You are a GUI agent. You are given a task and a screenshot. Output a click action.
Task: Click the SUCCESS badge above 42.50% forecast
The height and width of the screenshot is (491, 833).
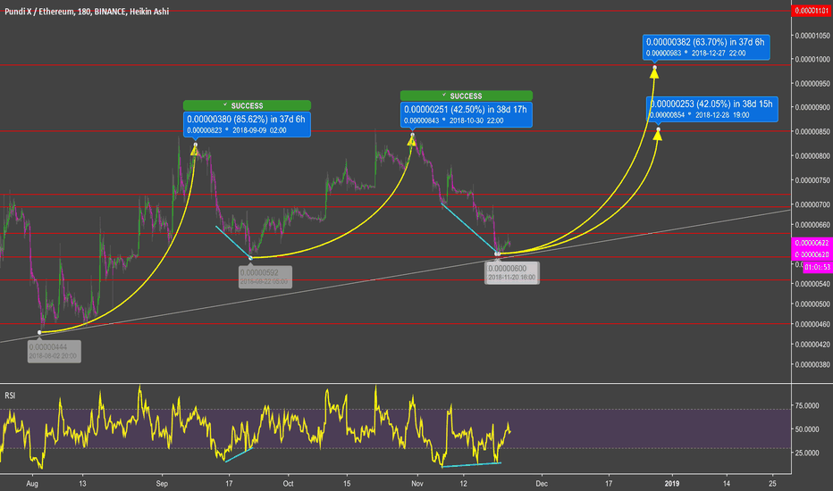pos(466,96)
